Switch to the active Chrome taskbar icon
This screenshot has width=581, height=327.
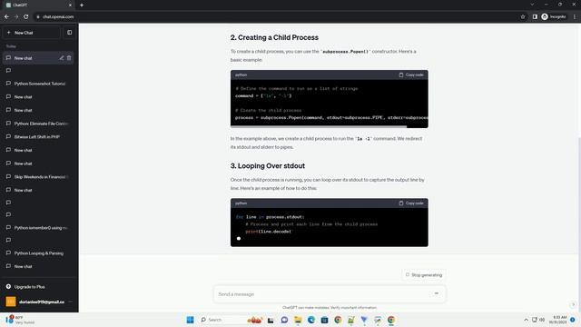(x=391, y=320)
